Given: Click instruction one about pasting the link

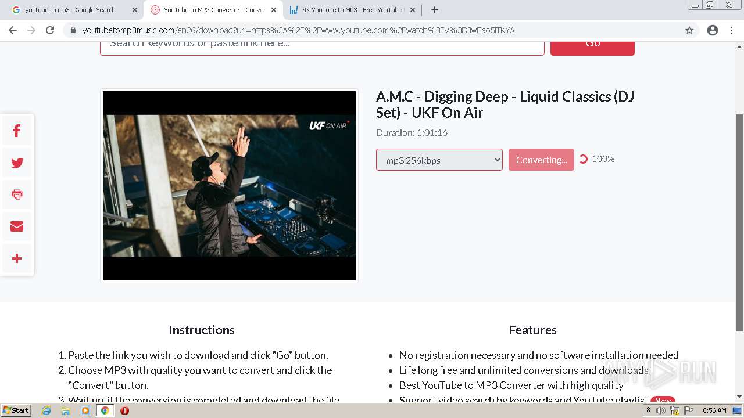Looking at the screenshot, I should tap(198, 355).
